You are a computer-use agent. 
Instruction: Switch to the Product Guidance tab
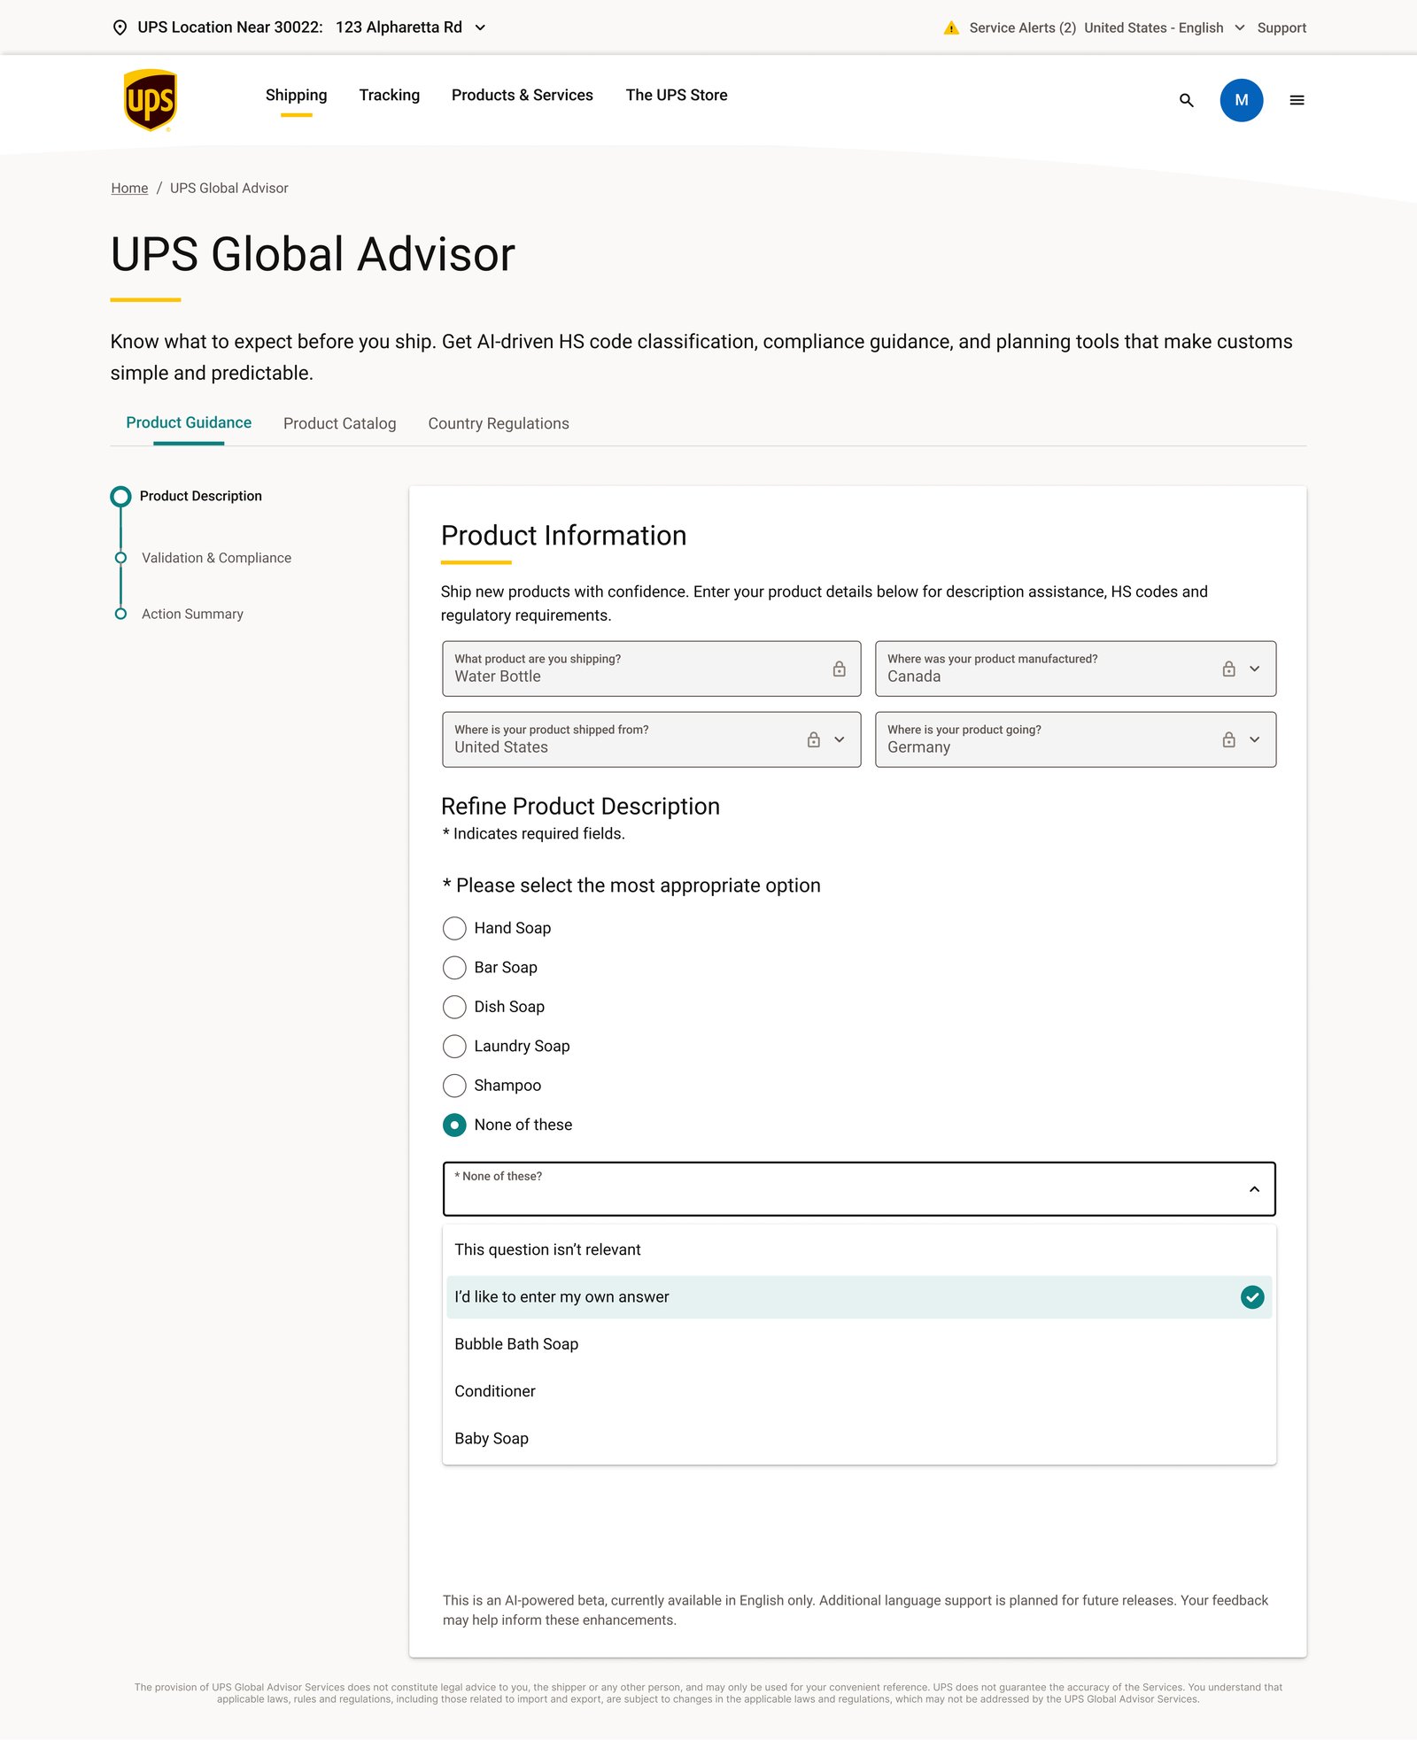point(189,422)
